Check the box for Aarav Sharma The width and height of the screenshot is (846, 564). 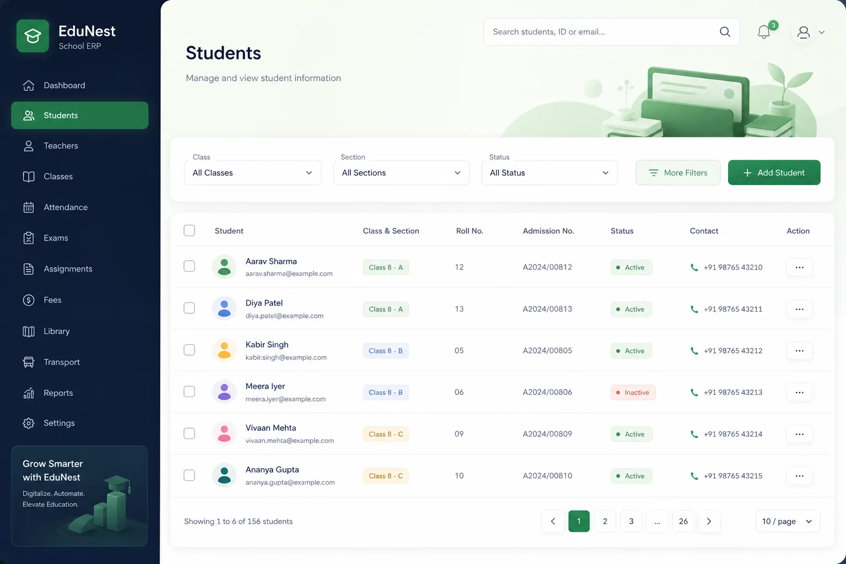189,266
